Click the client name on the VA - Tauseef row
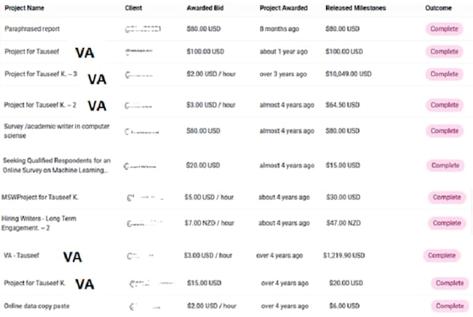Viewport: 473px width, 317px height. tap(140, 256)
